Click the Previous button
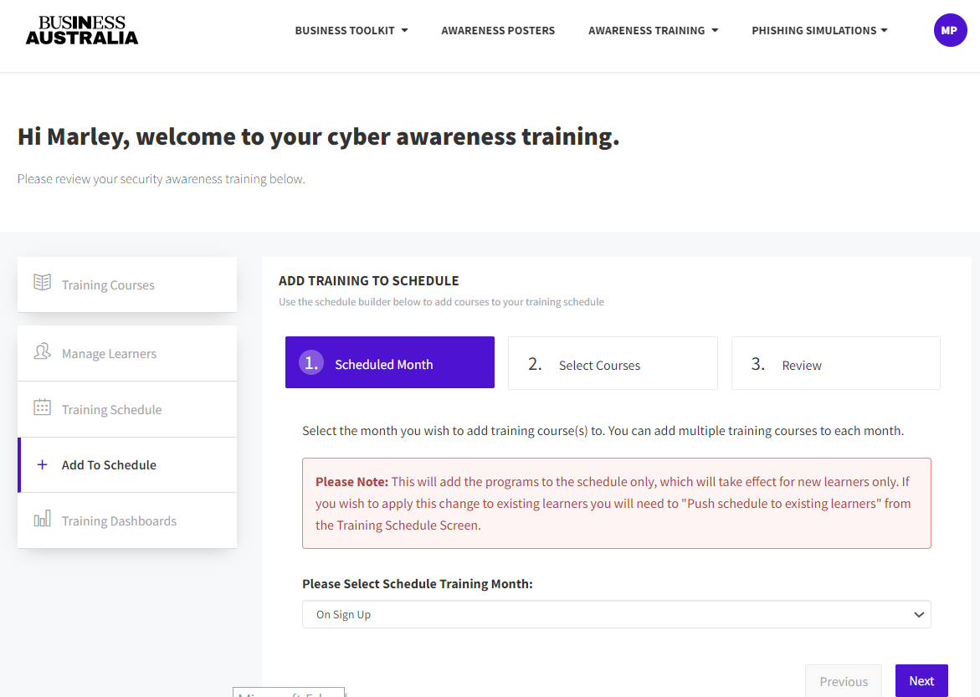This screenshot has width=980, height=697. pyautogui.click(x=843, y=680)
